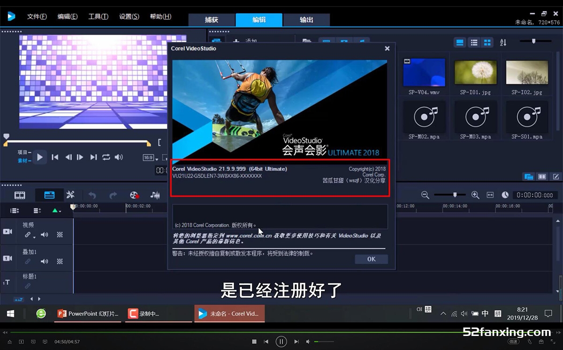The width and height of the screenshot is (563, 350).
Task: Toggle track transparency on the 视频 track
Action: pos(60,235)
